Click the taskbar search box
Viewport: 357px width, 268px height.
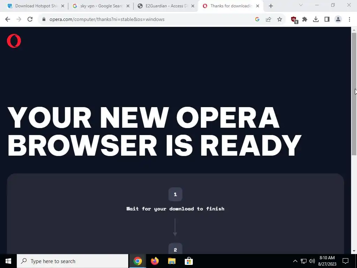[73, 261]
